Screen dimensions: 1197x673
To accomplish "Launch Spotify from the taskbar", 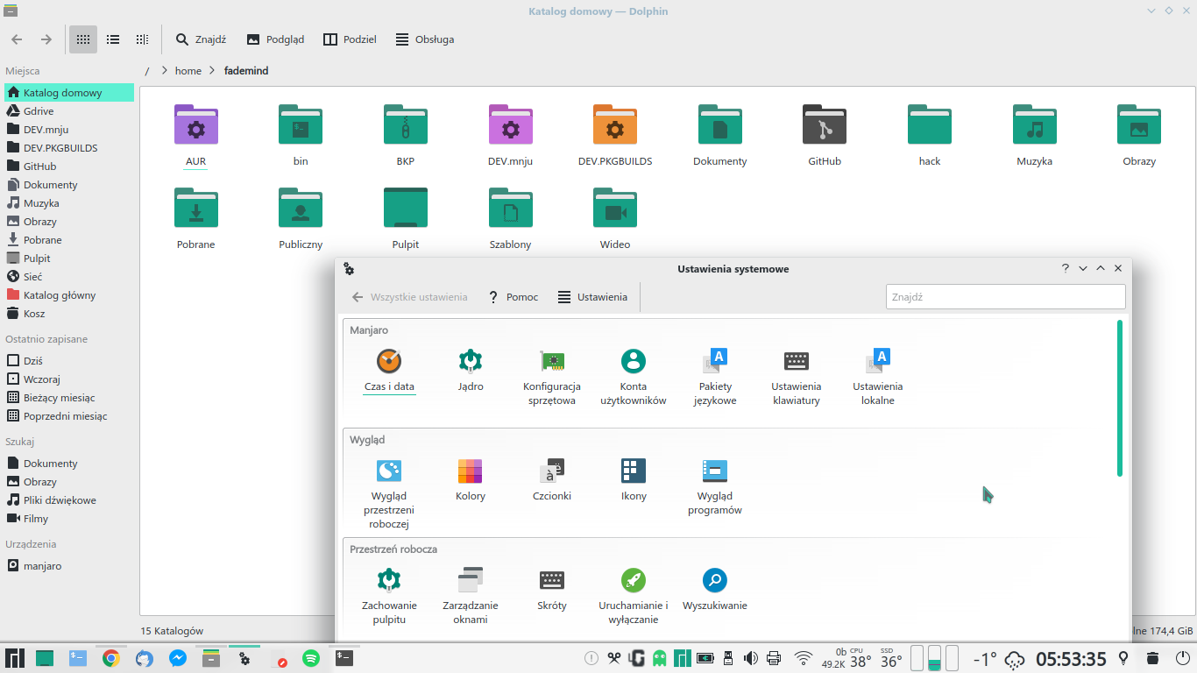I will 313,658.
